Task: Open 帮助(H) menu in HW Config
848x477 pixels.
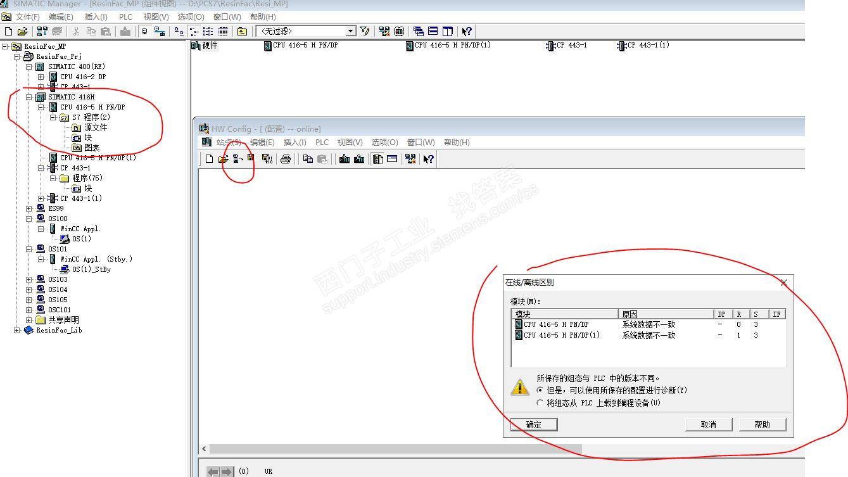Action: 457,143
